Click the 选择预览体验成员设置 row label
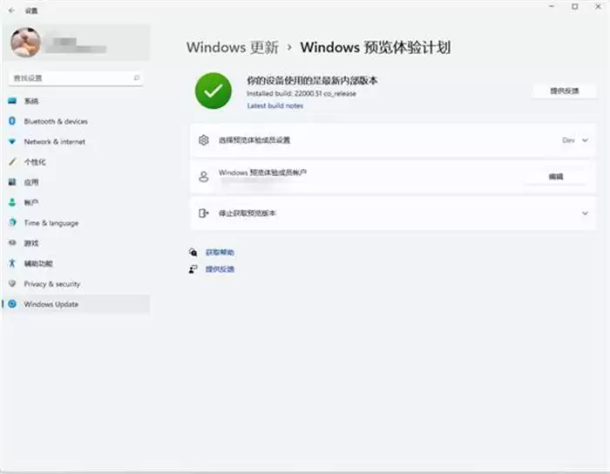 pos(254,140)
